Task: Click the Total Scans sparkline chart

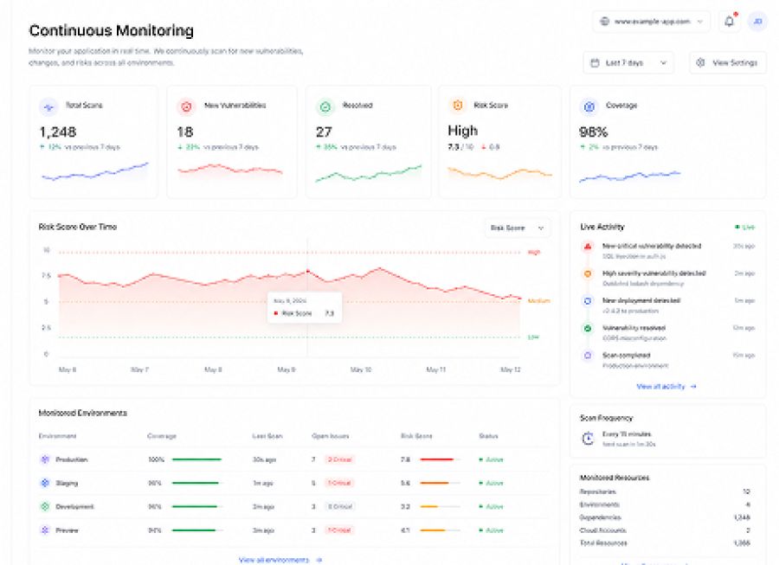Action: [95, 171]
